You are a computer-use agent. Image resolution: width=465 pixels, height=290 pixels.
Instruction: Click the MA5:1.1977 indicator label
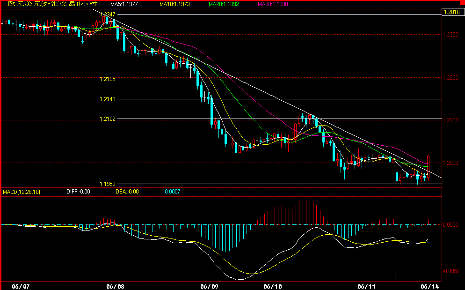[125, 4]
